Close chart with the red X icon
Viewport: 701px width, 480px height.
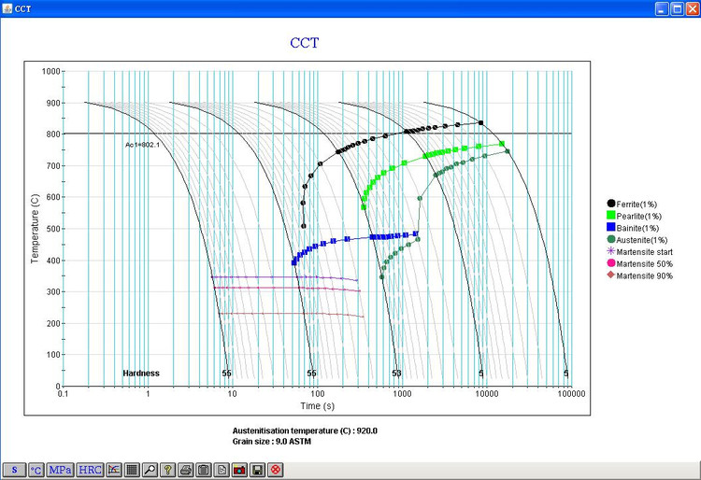point(275,469)
